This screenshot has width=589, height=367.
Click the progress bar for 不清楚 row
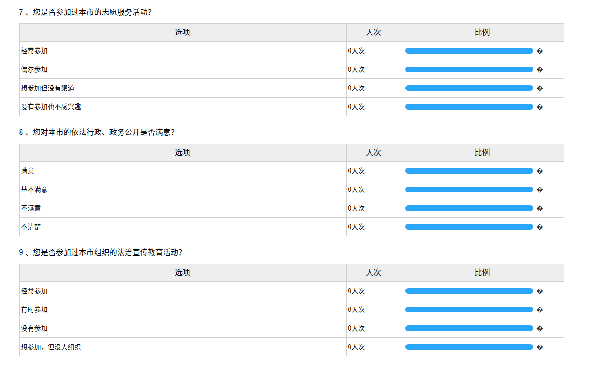tap(469, 227)
